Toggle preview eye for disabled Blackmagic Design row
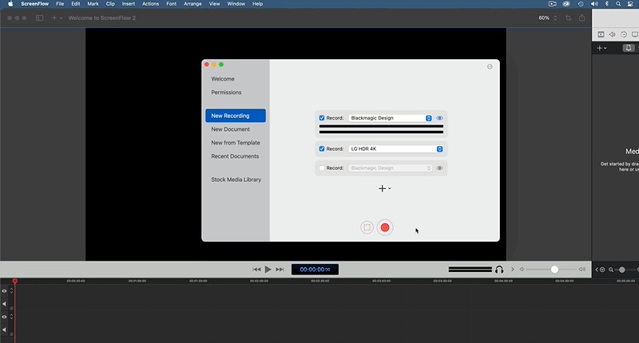The height and width of the screenshot is (343, 639). pos(439,168)
